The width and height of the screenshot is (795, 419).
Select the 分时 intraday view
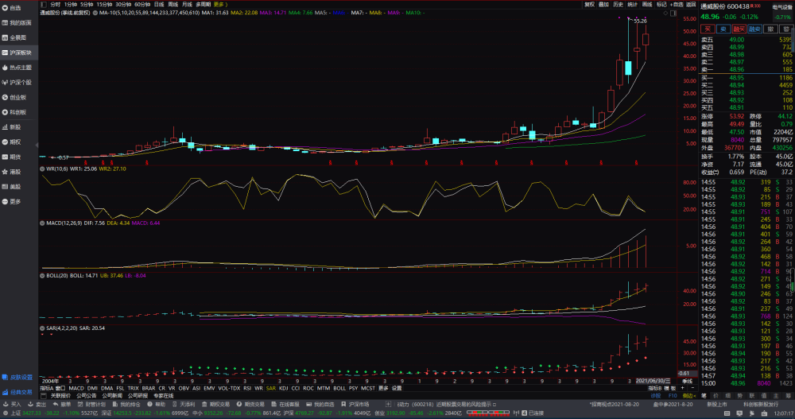(55, 4)
